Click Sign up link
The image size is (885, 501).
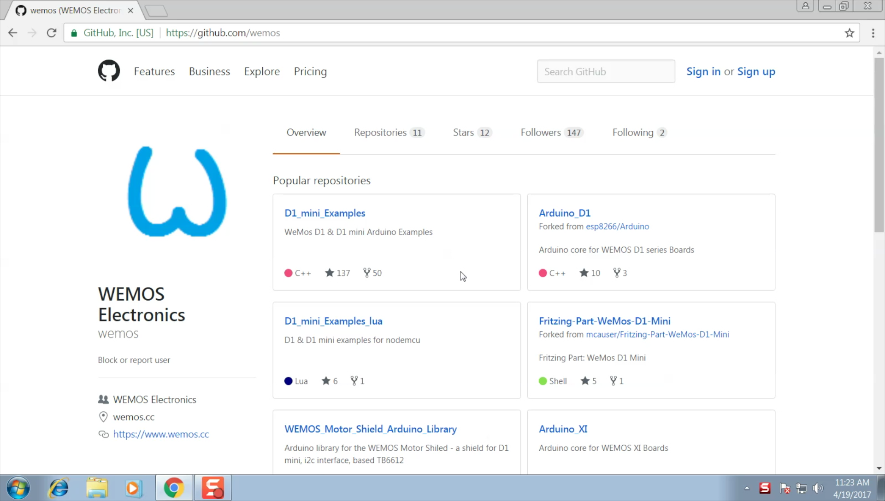[756, 71]
